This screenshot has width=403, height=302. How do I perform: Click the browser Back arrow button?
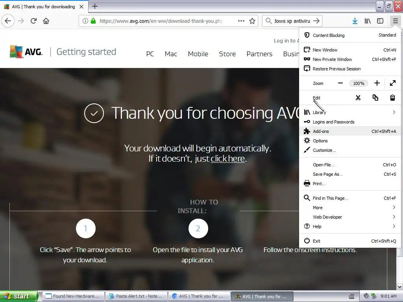8,21
